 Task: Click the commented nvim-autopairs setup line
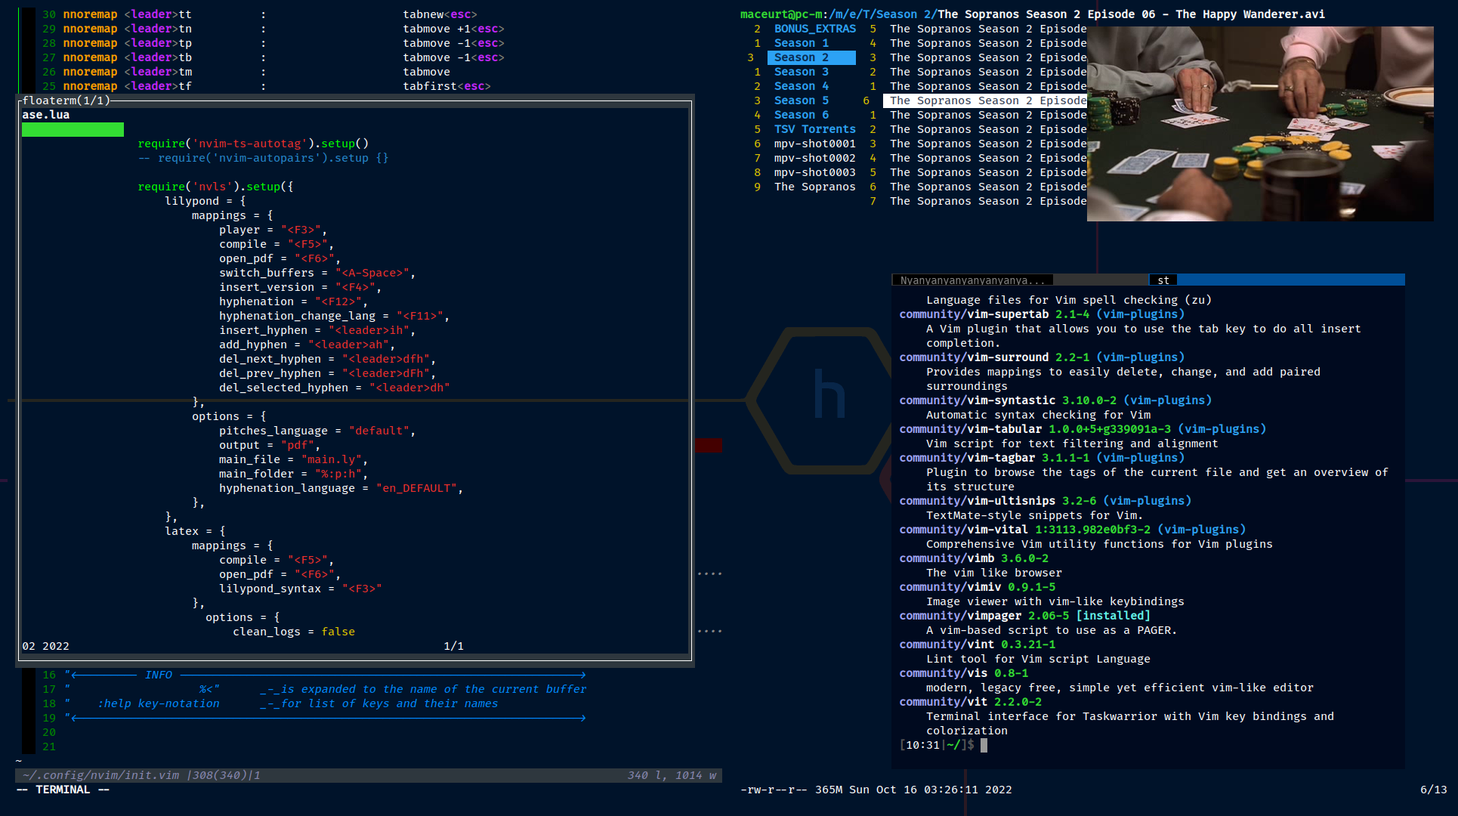tap(264, 158)
